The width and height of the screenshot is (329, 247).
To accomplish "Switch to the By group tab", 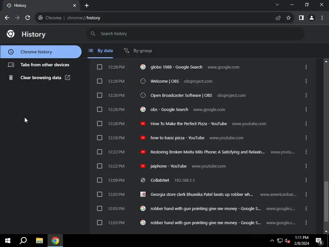I will point(138,50).
